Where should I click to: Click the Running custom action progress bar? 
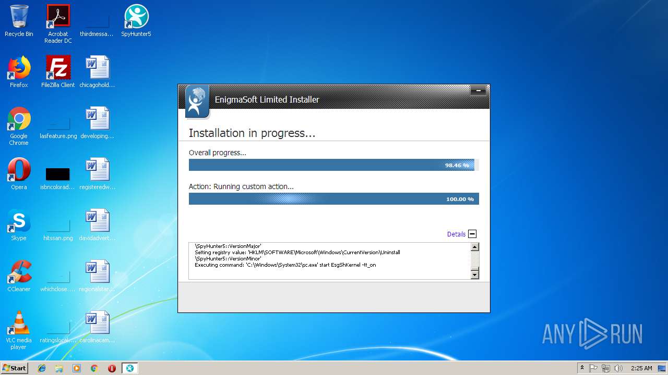(334, 199)
